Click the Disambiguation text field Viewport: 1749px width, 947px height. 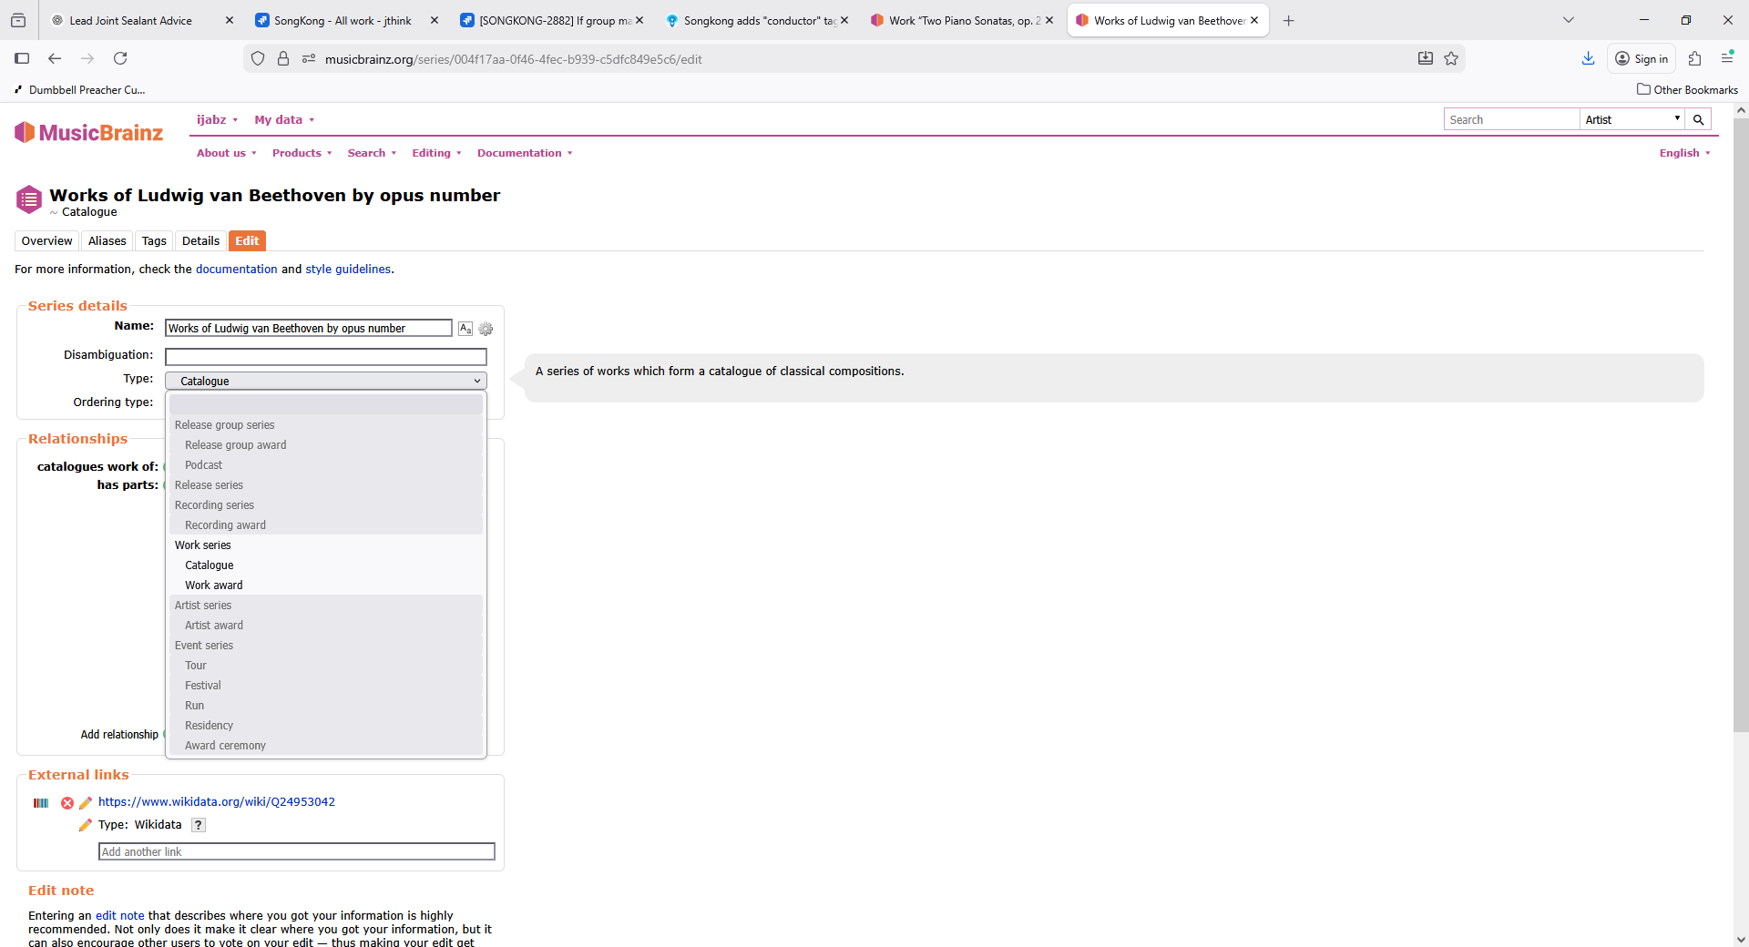(x=325, y=357)
